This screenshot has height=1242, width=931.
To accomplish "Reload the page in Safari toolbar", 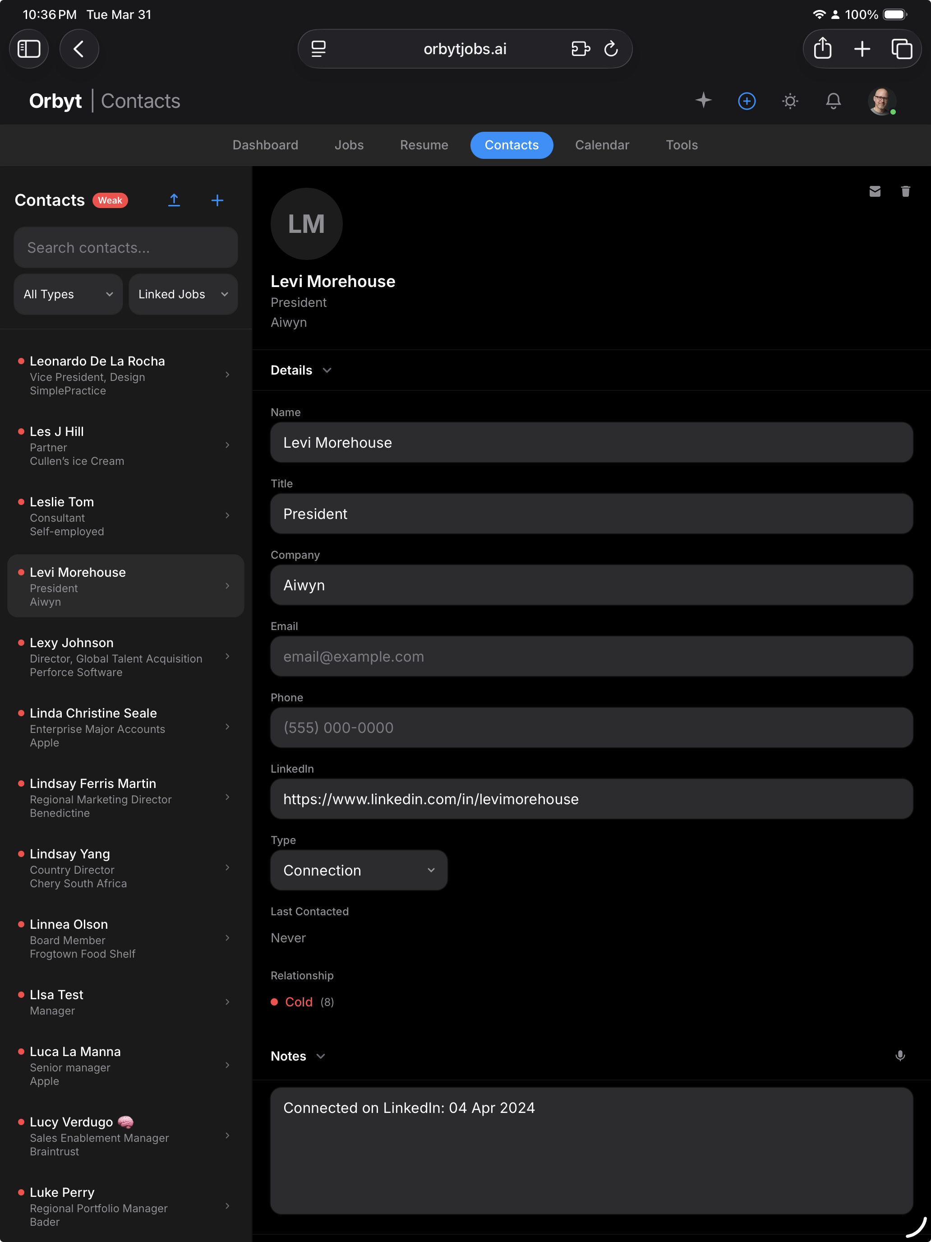I will [612, 49].
